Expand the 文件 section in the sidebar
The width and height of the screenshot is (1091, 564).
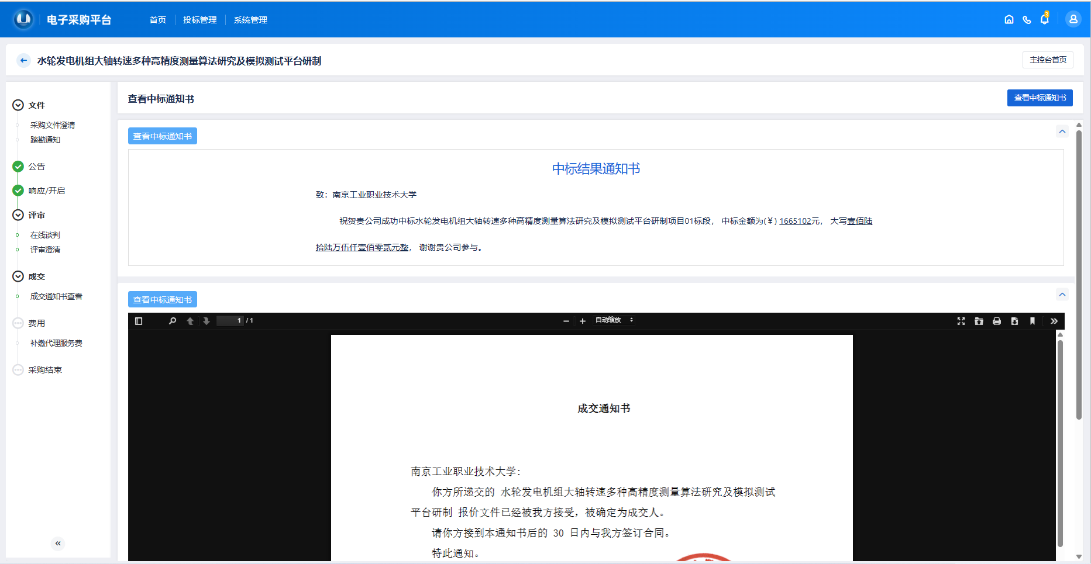click(x=18, y=105)
